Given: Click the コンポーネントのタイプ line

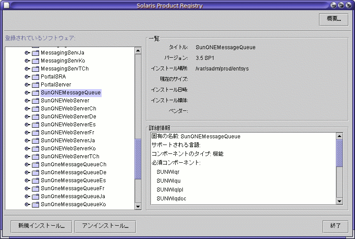Looking at the screenshot, I should 187,154.
